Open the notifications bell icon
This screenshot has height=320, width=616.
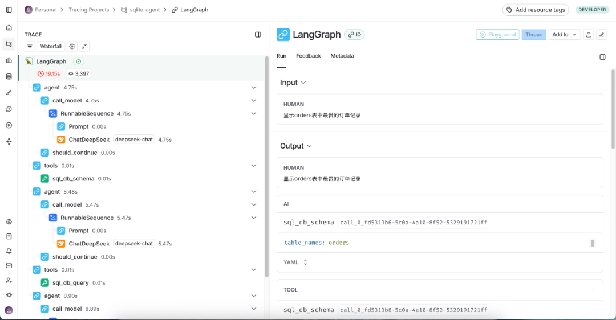point(9,251)
